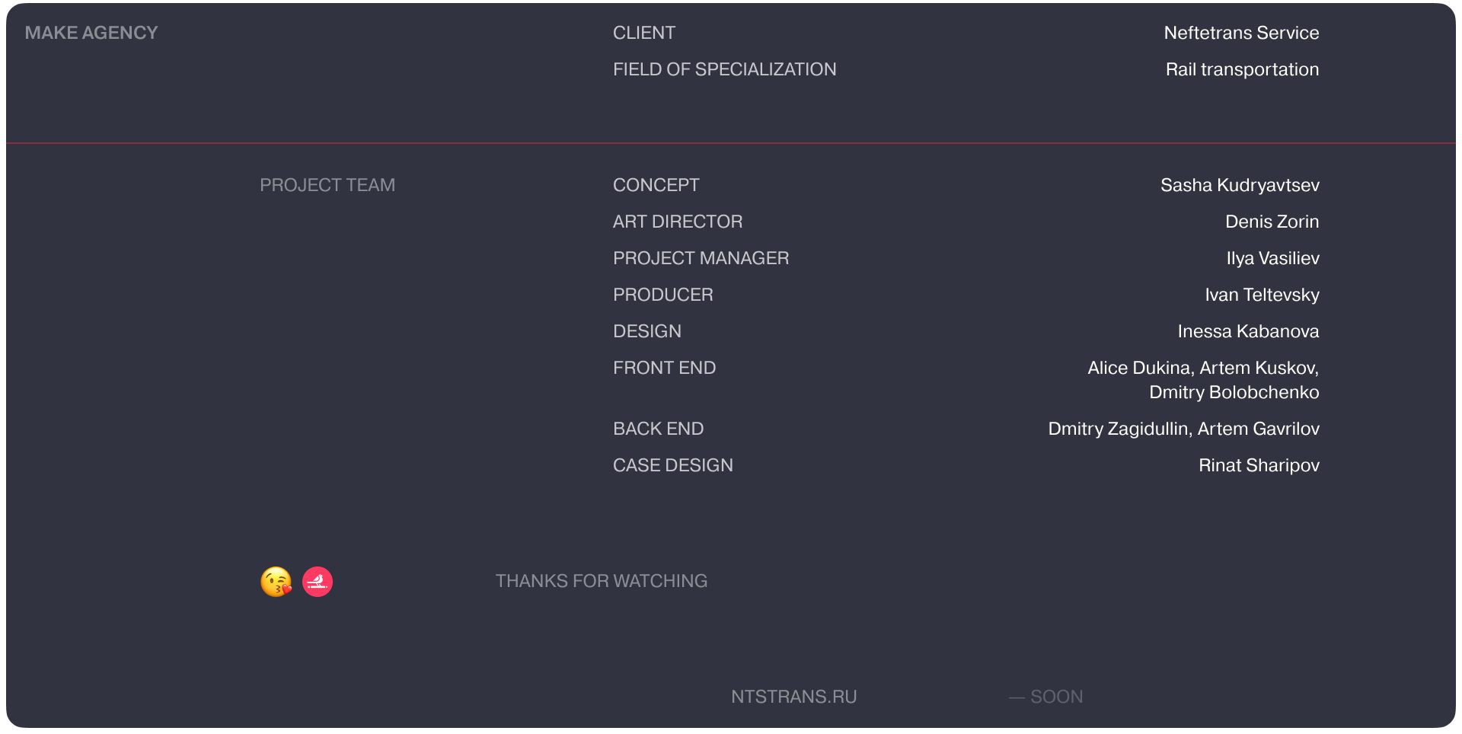
Task: Click the FIELD OF SPECIALIZATION label
Action: (724, 69)
